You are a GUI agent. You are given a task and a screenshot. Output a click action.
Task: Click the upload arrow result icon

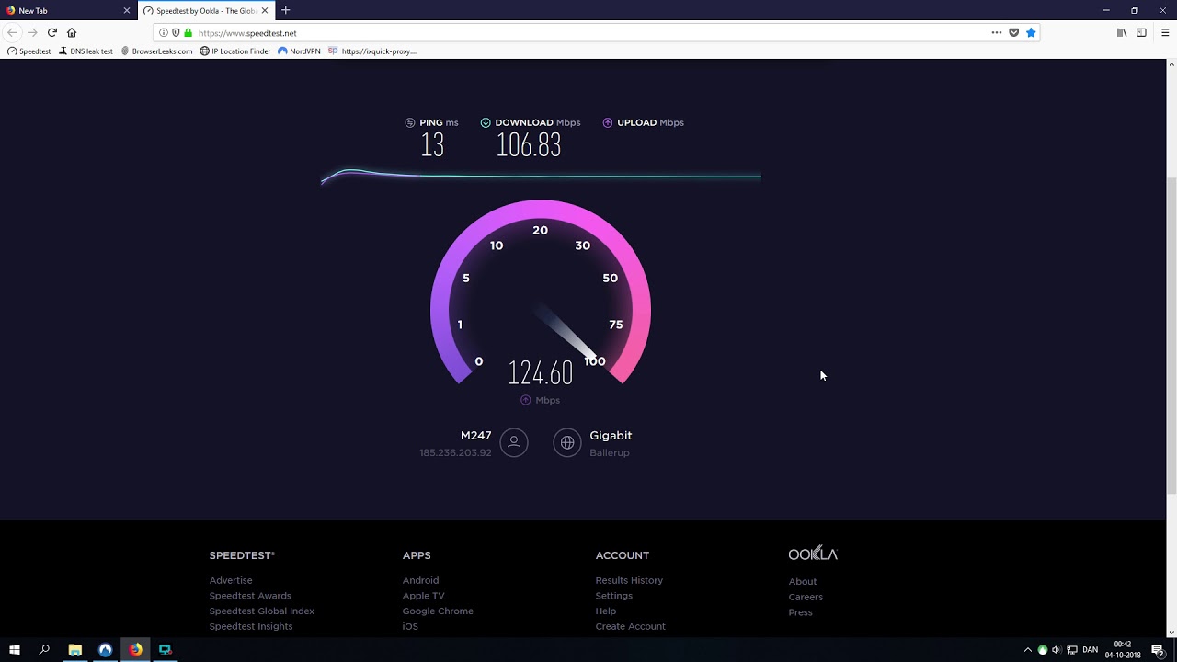608,122
